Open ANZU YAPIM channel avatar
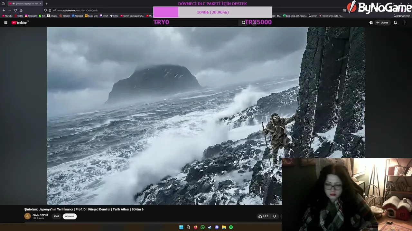The height and width of the screenshot is (231, 412). pos(27,216)
